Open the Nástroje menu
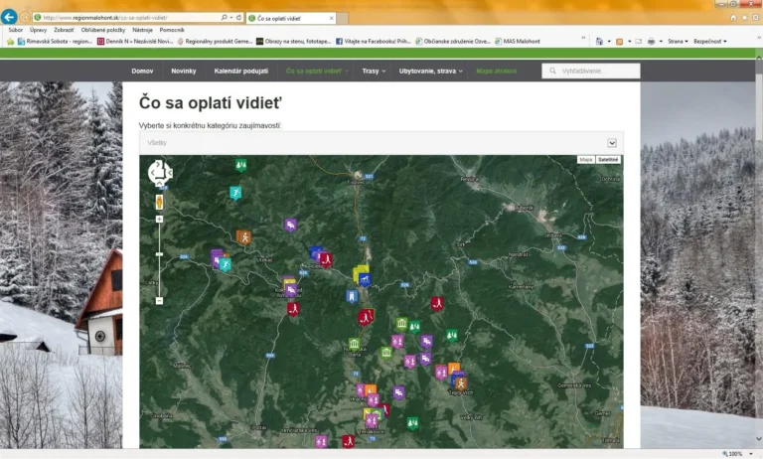The width and height of the screenshot is (763, 459). [143, 30]
